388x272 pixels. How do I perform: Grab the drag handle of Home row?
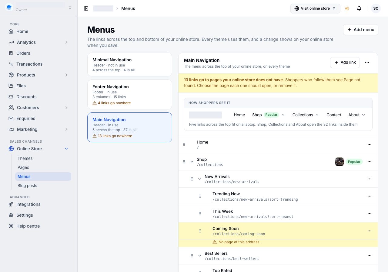tap(184, 144)
